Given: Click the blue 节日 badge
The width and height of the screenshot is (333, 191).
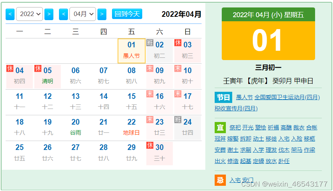Looking at the screenshot, I should [223, 97].
